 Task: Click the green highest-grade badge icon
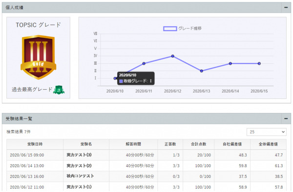(59, 90)
